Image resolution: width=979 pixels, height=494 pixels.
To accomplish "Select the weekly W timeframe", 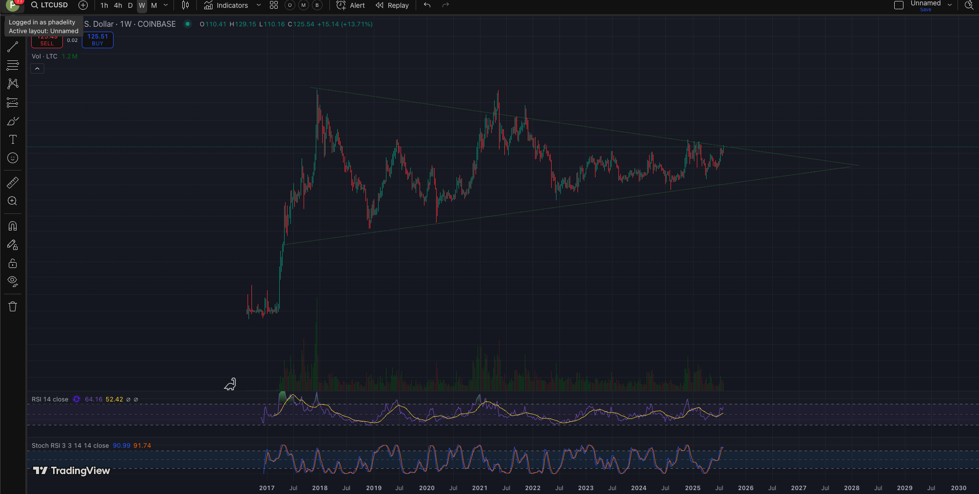I will pos(142,5).
